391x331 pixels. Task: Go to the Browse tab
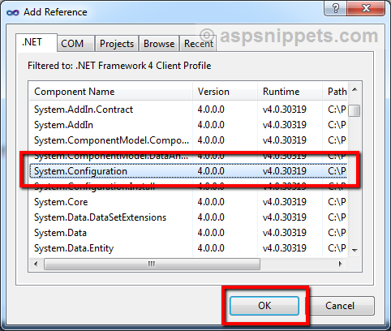[x=159, y=44]
